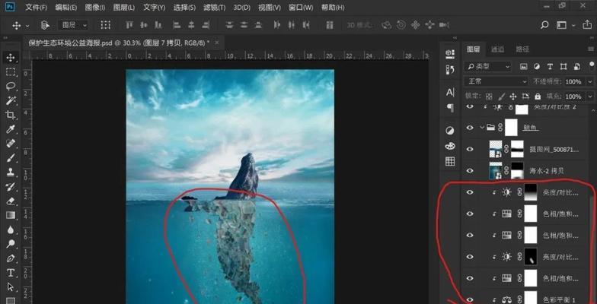Screen dimensions: 597x304
Task: Open Move tool preset picker arrow
Action: [x=27, y=26]
